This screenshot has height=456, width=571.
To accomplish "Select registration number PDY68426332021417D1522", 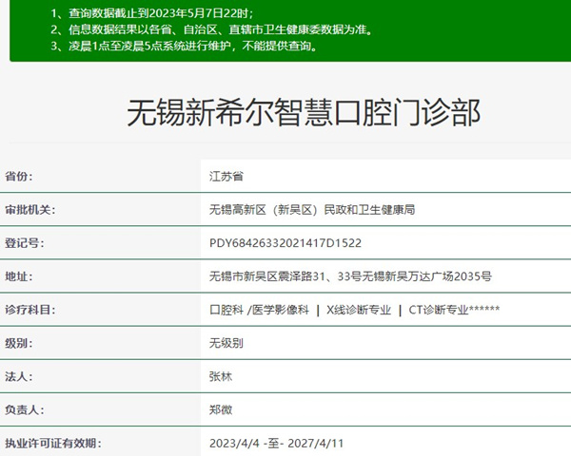I will [285, 243].
